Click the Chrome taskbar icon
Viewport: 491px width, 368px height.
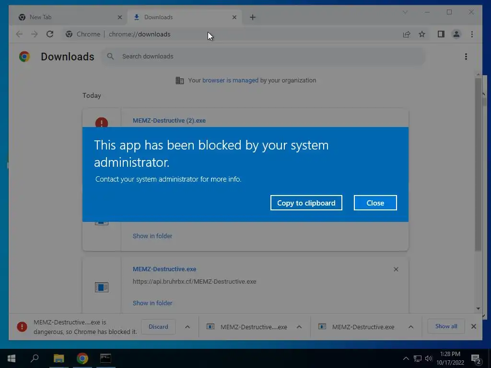coord(82,358)
